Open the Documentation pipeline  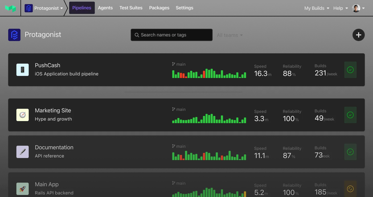coord(54,147)
